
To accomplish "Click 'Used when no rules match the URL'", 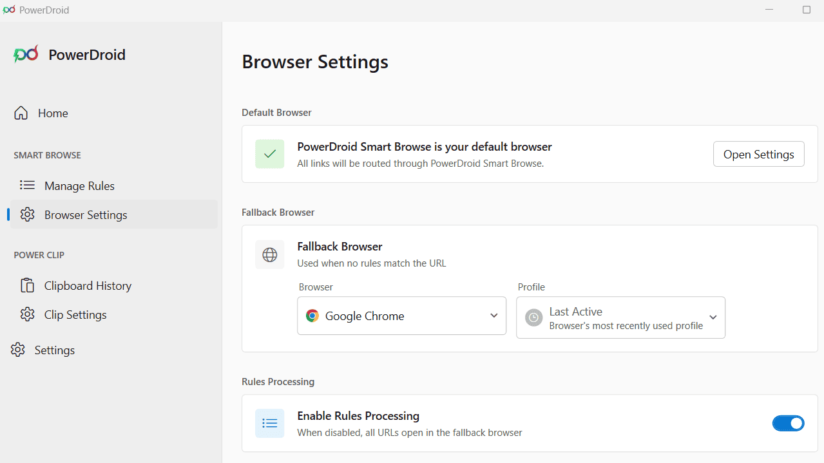I will (x=372, y=263).
